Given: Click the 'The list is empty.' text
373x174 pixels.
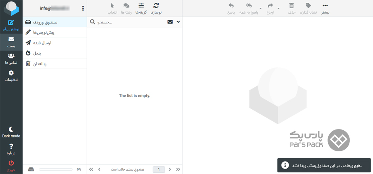Looking at the screenshot, I should 135,96.
